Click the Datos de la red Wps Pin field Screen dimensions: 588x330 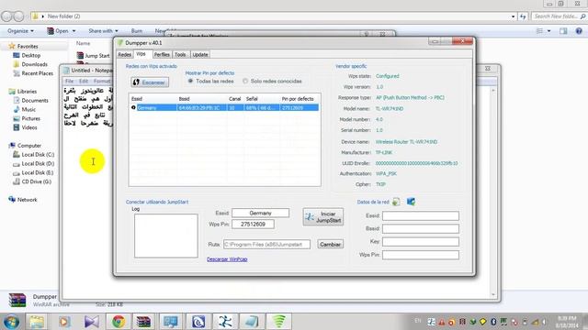421,255
